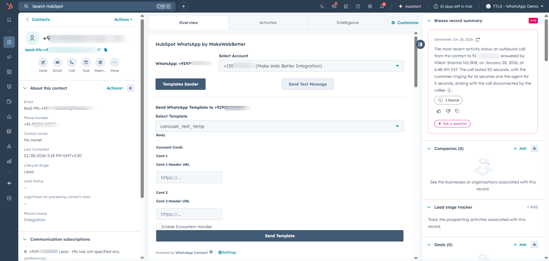Refresh the Breeze record summary
Screen dimensions: 549x261
coord(478,39)
